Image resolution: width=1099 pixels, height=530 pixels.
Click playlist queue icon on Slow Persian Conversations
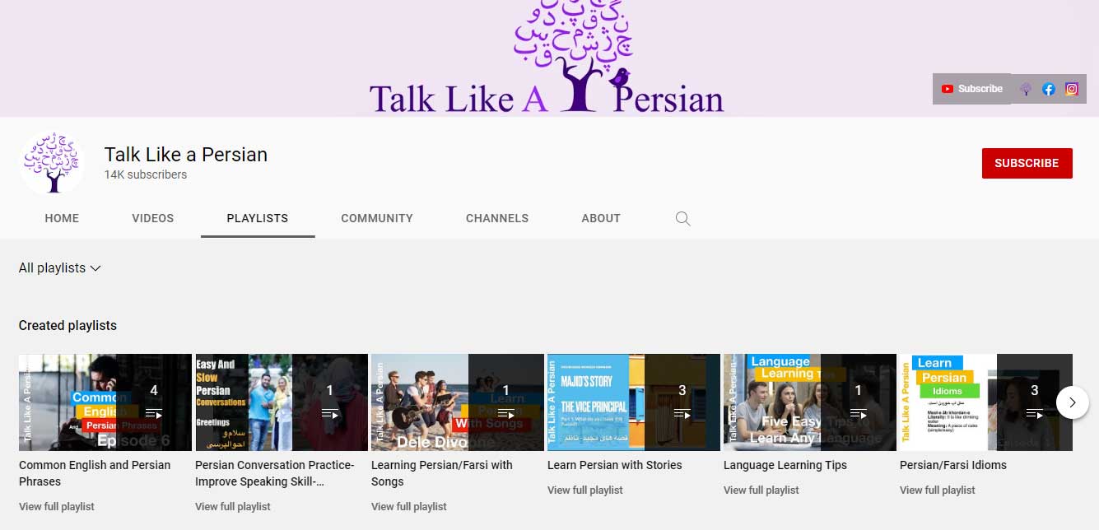[x=330, y=413]
